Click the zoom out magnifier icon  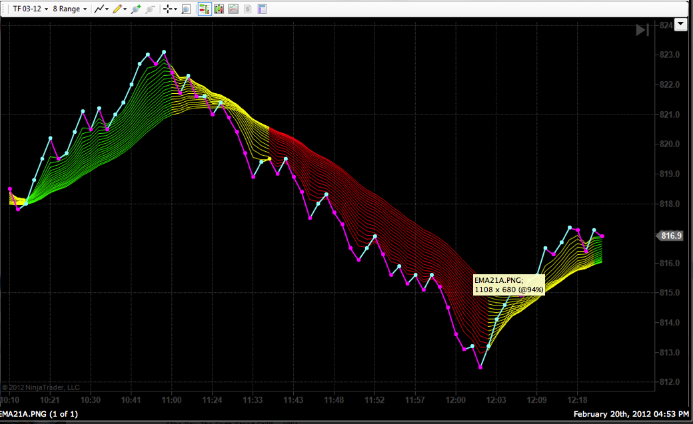pyautogui.click(x=151, y=9)
